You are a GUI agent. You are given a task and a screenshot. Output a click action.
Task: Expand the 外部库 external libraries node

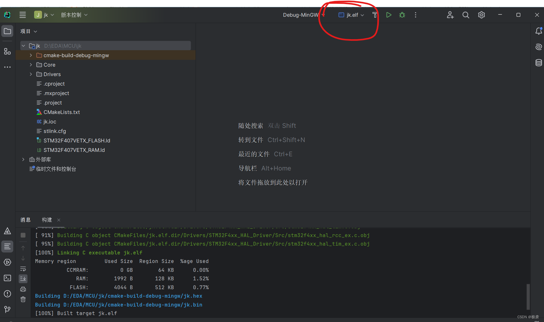coord(23,159)
